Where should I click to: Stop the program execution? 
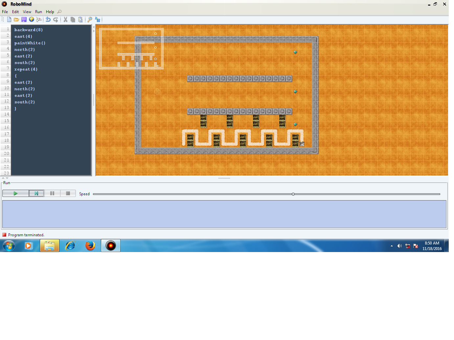68,194
